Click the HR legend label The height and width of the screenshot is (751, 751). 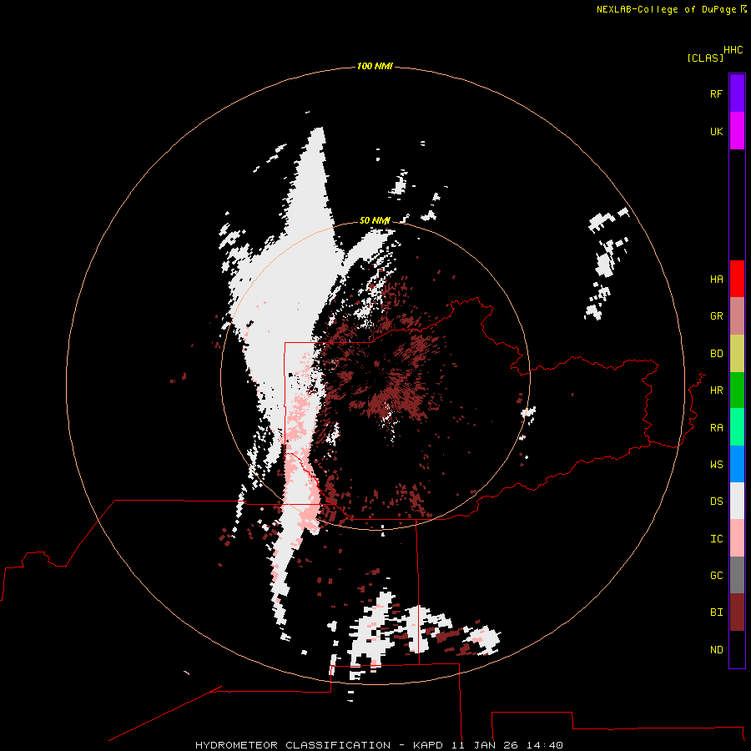[x=716, y=391]
